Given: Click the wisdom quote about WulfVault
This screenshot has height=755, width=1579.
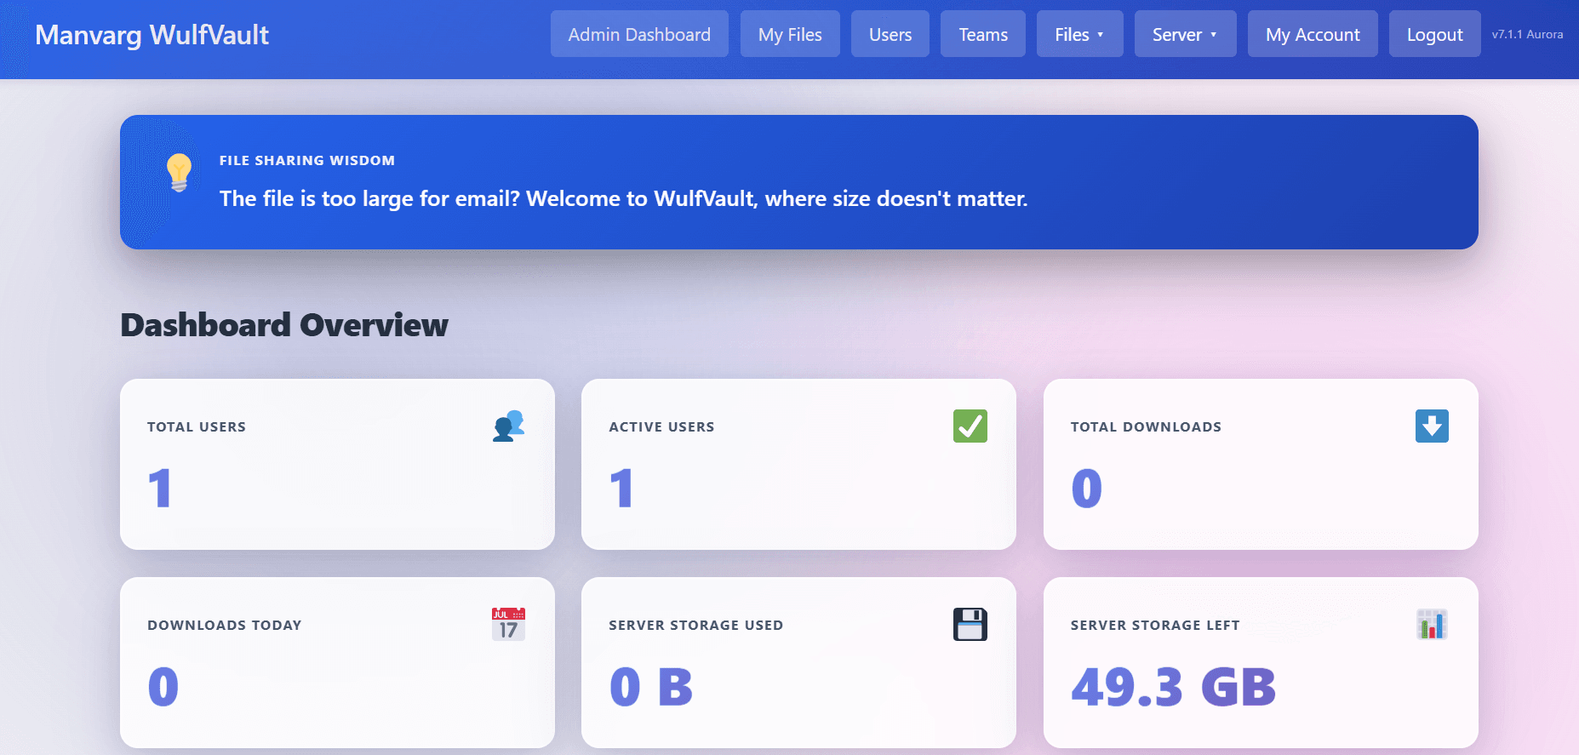Looking at the screenshot, I should coord(623,198).
